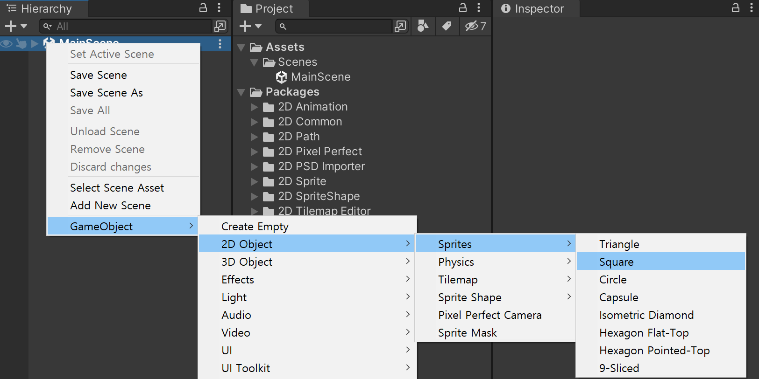Open the Sprite Shape submenu
759x379 pixels.
pos(496,297)
